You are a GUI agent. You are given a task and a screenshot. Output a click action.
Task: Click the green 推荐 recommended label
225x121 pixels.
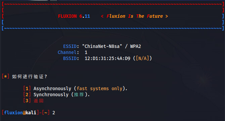pyautogui.click(x=79, y=95)
